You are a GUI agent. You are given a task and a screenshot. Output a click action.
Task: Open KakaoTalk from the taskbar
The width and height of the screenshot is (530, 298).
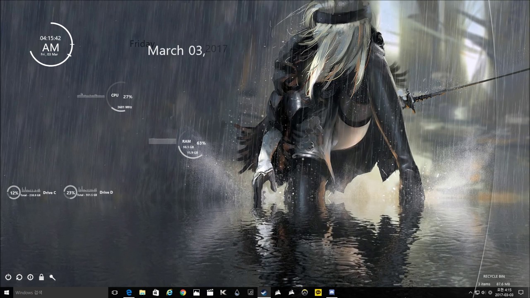(x=318, y=293)
